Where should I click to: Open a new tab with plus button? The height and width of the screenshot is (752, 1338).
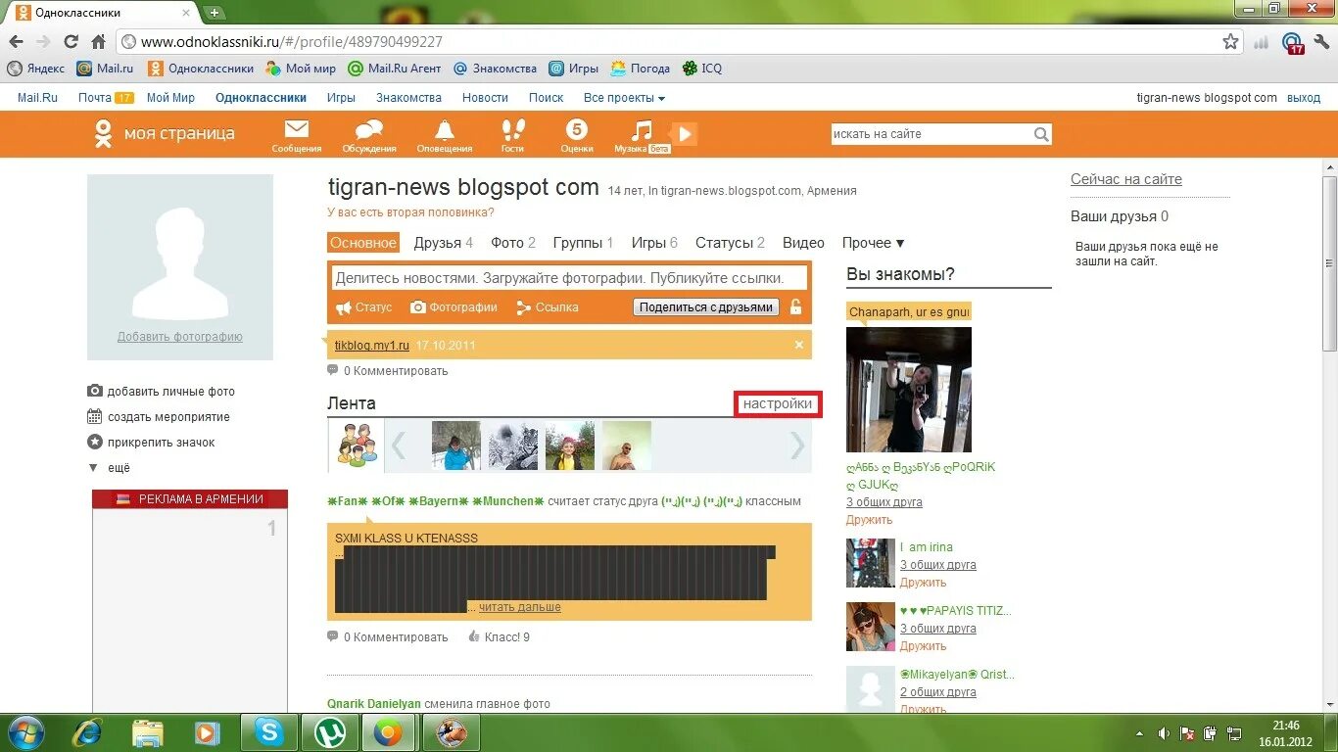[x=215, y=13]
